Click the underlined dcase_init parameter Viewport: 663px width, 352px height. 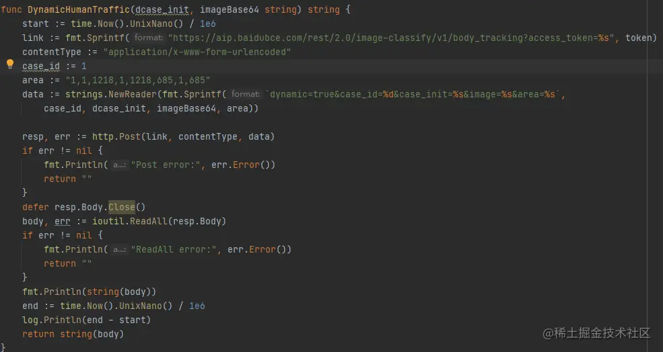162,9
